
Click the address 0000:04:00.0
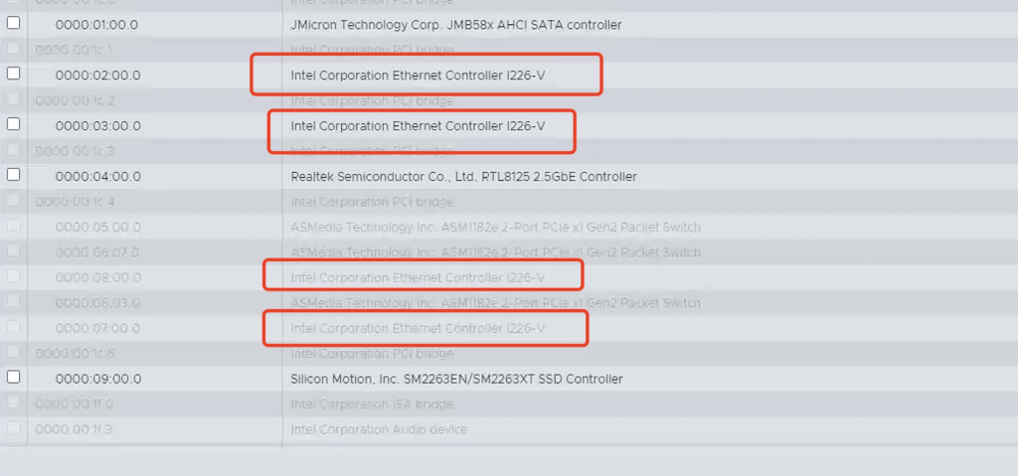point(97,177)
